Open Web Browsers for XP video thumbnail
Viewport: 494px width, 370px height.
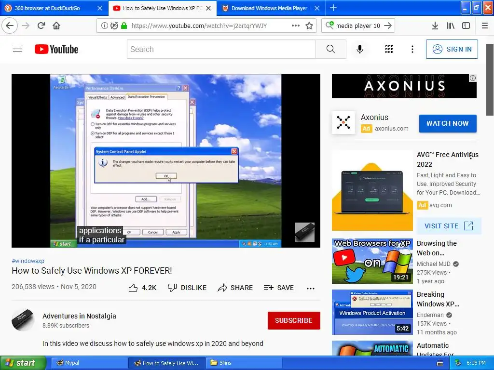pyautogui.click(x=372, y=261)
